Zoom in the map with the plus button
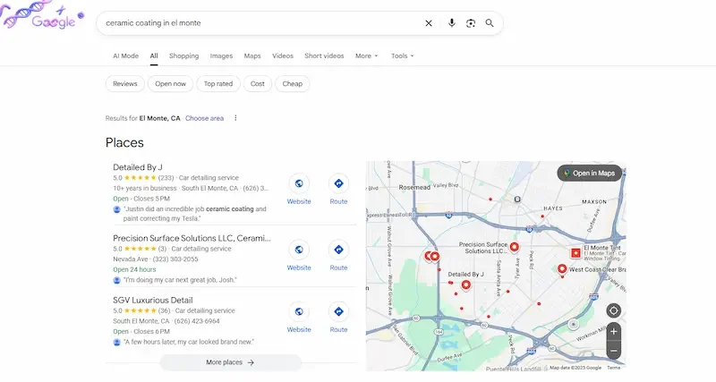This screenshot has width=716, height=382. point(614,332)
